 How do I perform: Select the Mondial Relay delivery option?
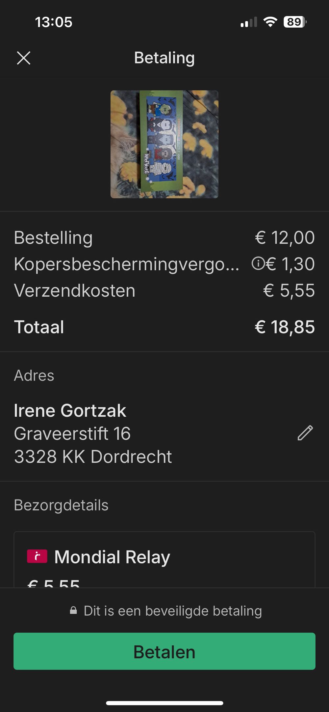pos(164,559)
